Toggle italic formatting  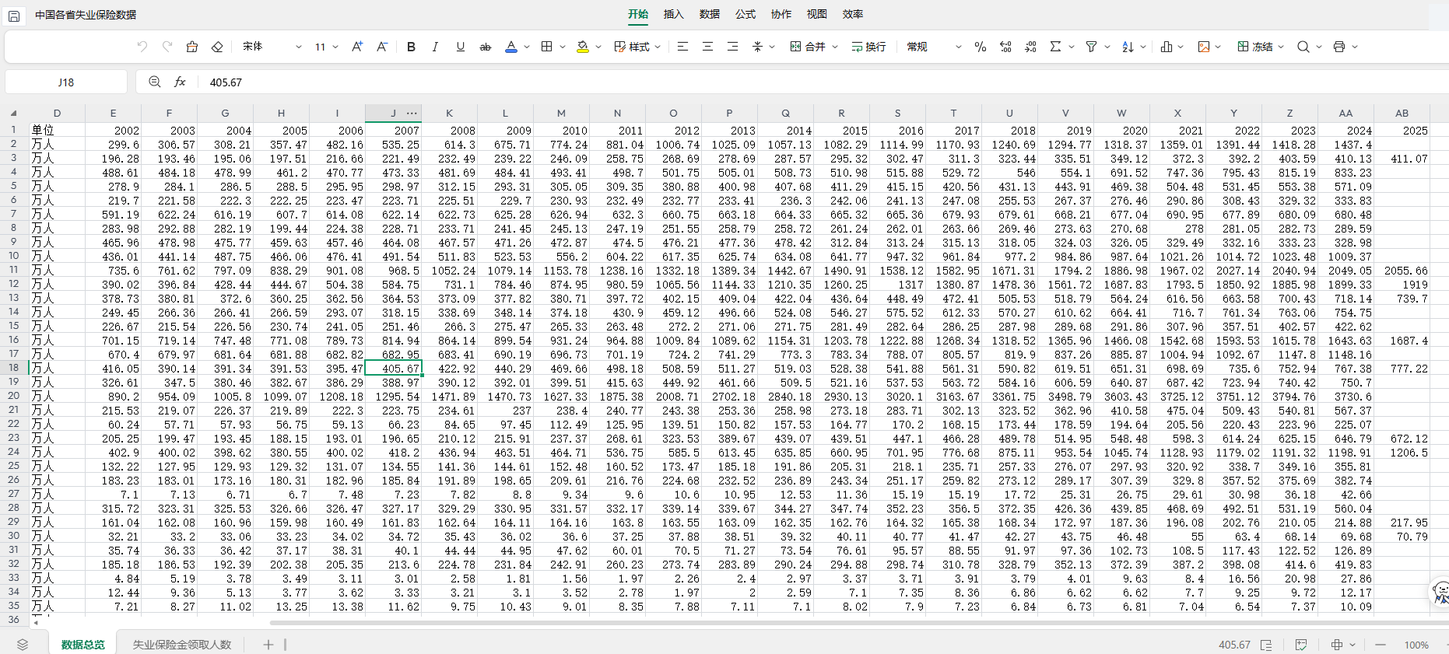pyautogui.click(x=435, y=47)
